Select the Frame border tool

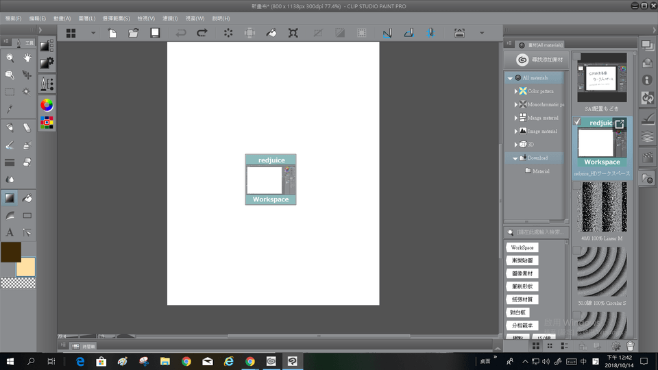point(27,216)
